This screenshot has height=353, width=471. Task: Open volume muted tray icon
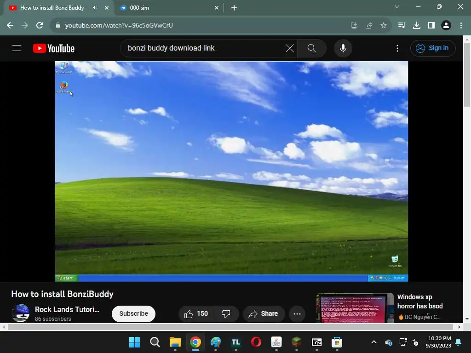415,342
